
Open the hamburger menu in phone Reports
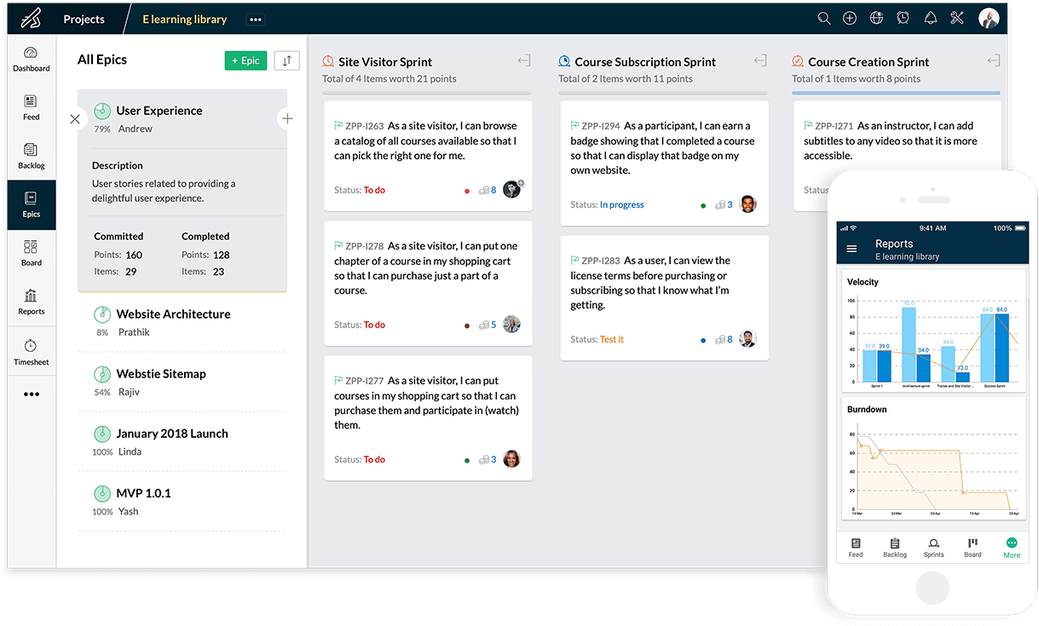(x=851, y=249)
